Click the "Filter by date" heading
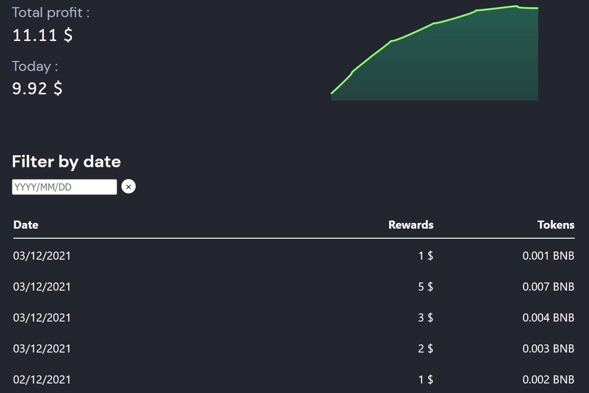The height and width of the screenshot is (393, 589). 66,161
